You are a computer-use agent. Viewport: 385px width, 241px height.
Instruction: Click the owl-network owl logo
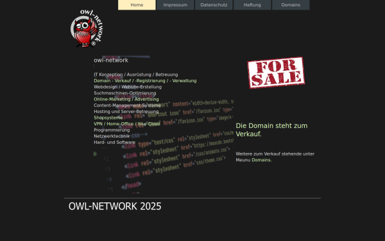87,28
